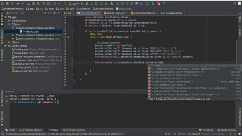The width and height of the screenshot is (242, 136).
Task: Open Replace with the second magnifier icon
Action: click(48, 3)
